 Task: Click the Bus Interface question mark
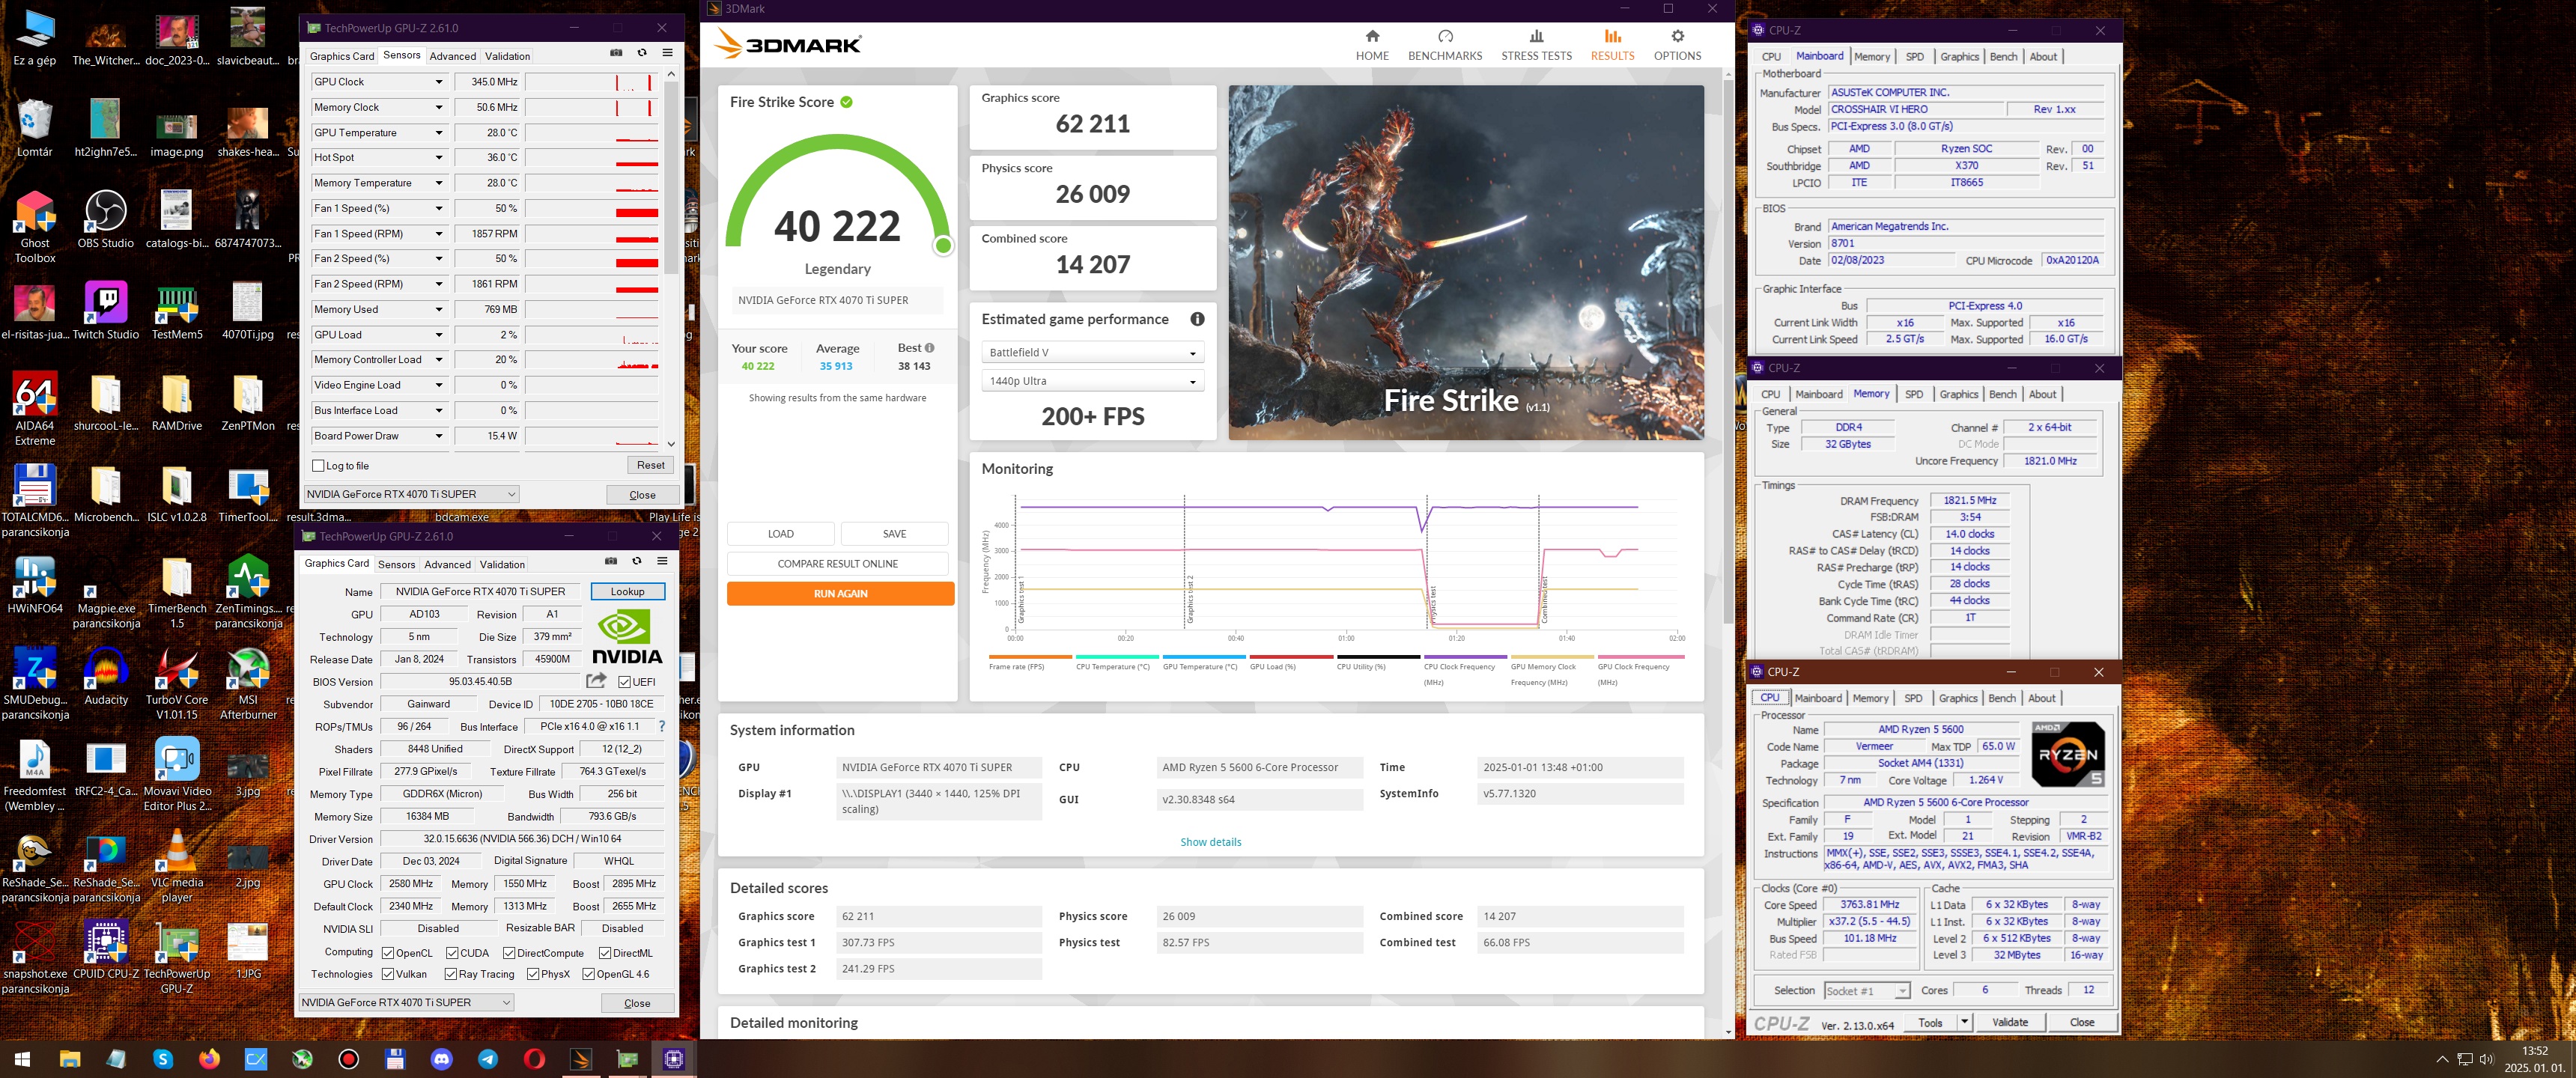(661, 726)
